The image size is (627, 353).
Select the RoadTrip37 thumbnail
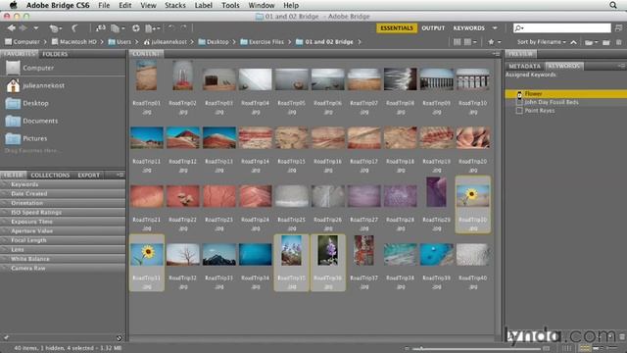[x=363, y=251]
